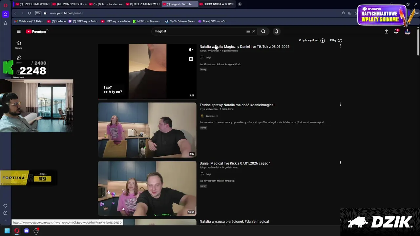Image resolution: width=420 pixels, height=236 pixels.
Task: Open Shorts in YouTube sidebar
Action: (19, 60)
